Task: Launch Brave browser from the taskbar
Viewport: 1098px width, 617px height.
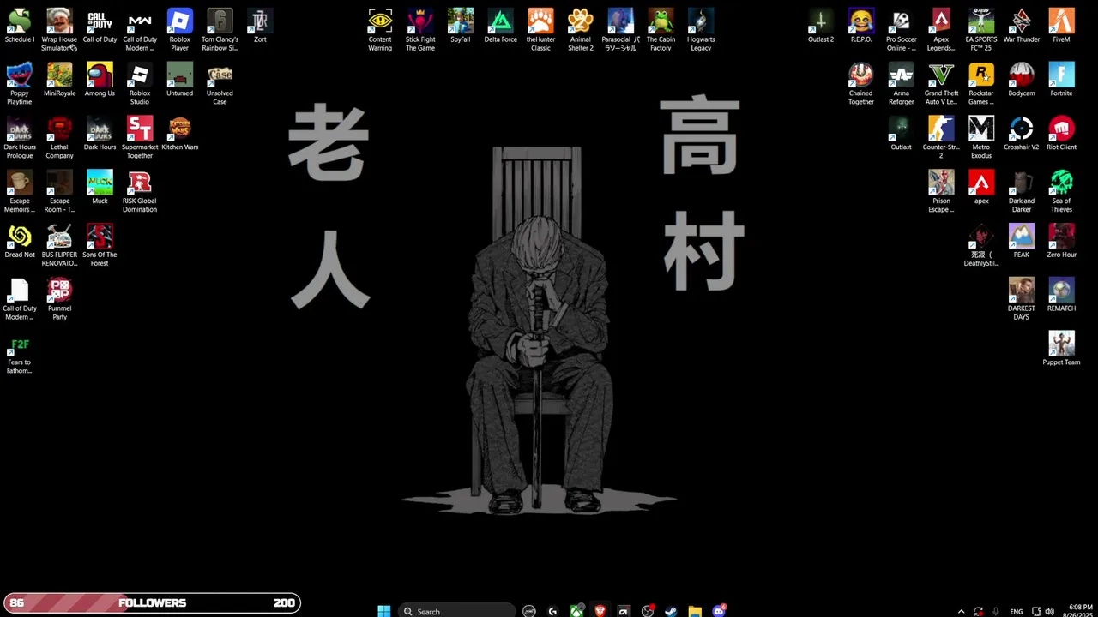Action: 600,611
